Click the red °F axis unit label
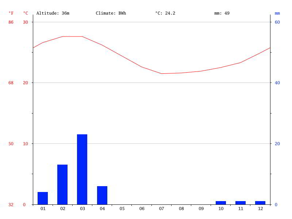This screenshot has width=292, height=219. (11, 13)
